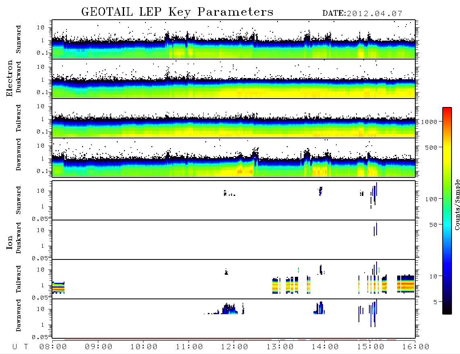This screenshot has width=460, height=354.
Task: Select the 'U T' axis label
Action: 20,347
